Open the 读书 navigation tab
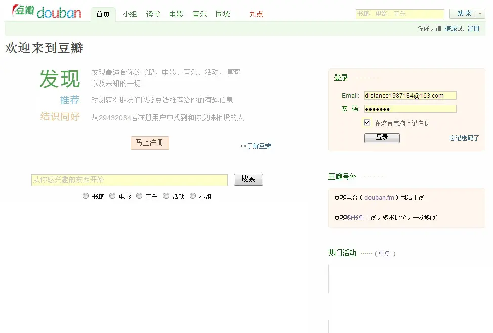The image size is (493, 333). [x=153, y=14]
